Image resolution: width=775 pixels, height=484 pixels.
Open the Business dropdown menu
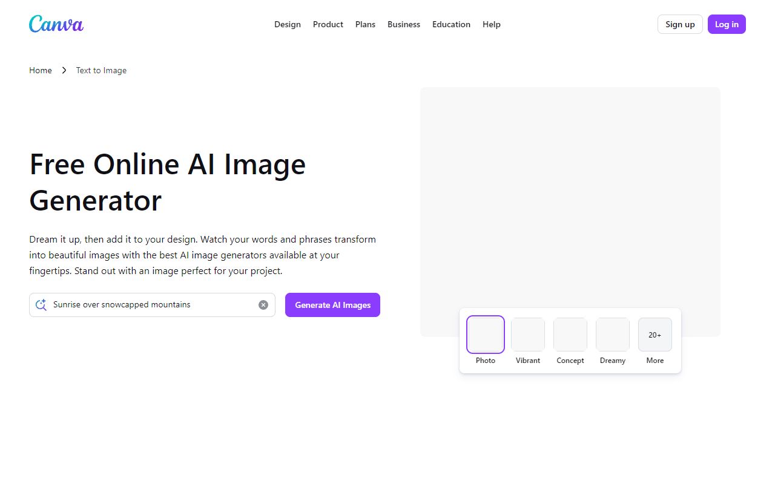pyautogui.click(x=404, y=24)
